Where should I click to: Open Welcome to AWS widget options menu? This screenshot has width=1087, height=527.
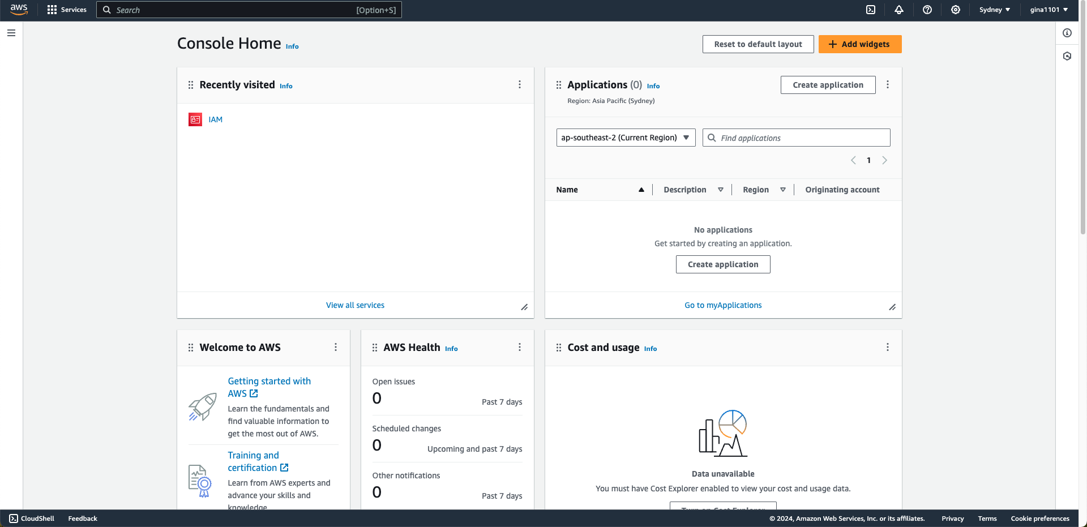(x=336, y=347)
